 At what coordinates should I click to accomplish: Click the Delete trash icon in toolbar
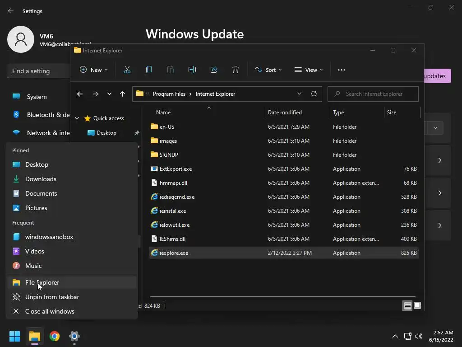pyautogui.click(x=235, y=70)
